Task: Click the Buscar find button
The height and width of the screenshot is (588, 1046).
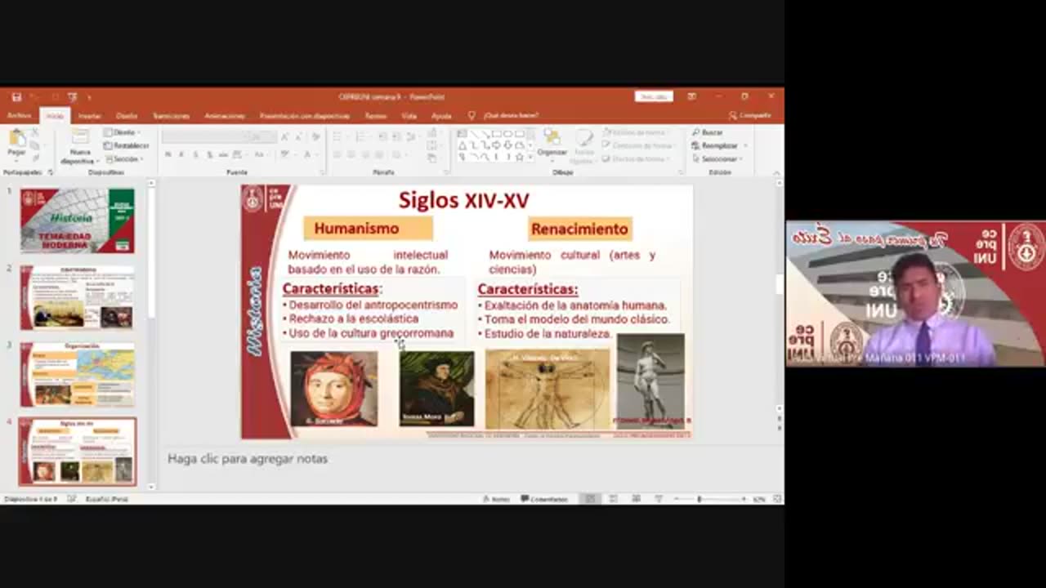Action: (x=708, y=132)
